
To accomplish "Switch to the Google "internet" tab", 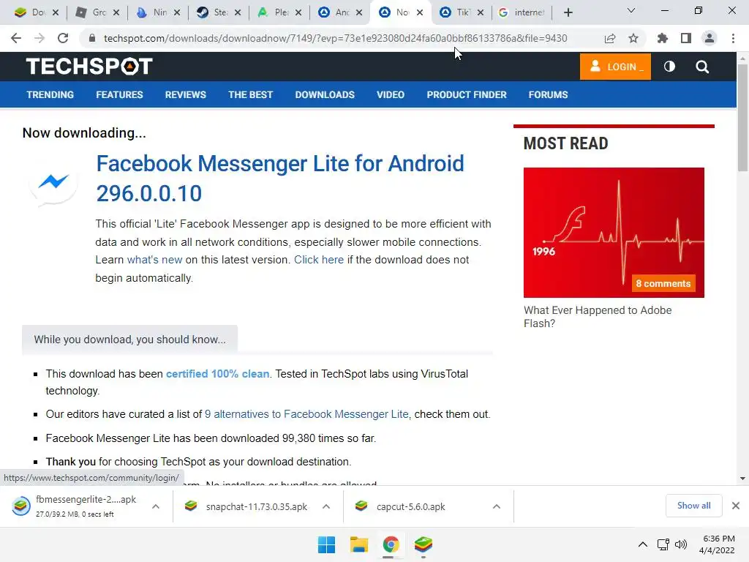I will pyautogui.click(x=521, y=12).
